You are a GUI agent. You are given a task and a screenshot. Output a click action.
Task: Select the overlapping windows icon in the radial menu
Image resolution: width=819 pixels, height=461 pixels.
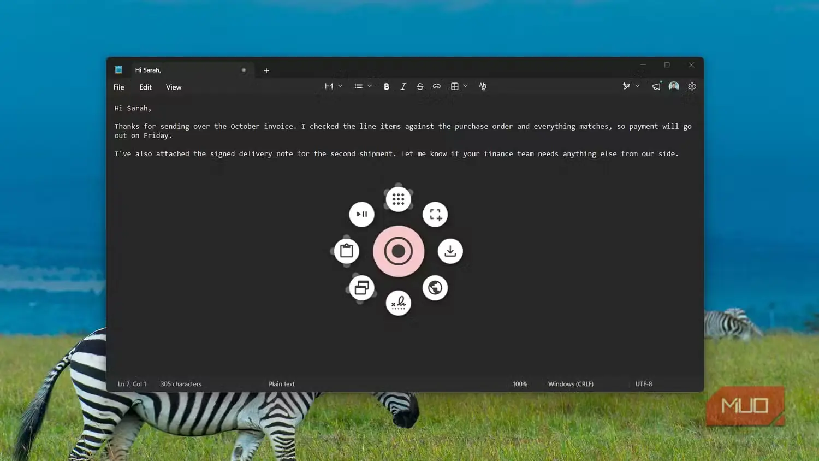click(x=361, y=288)
